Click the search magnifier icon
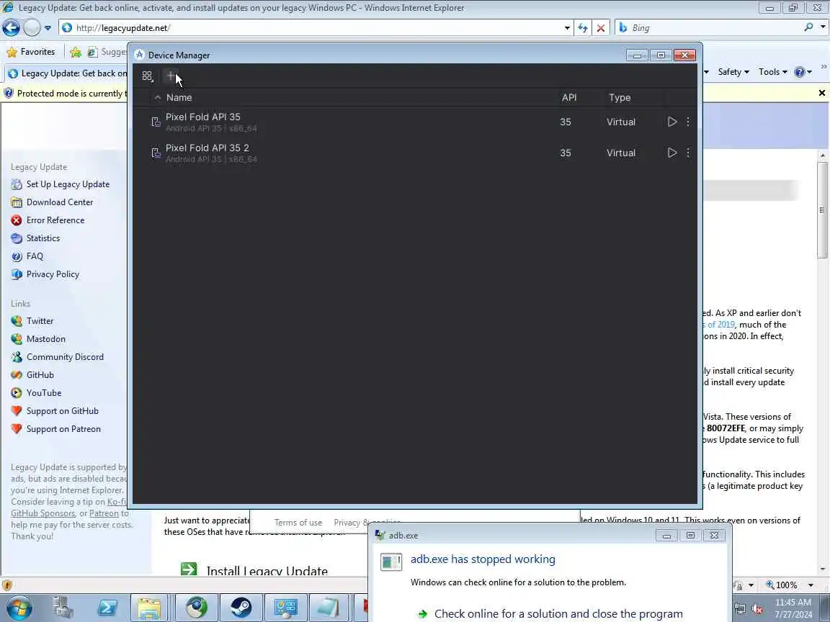The image size is (830, 622). 808,27
